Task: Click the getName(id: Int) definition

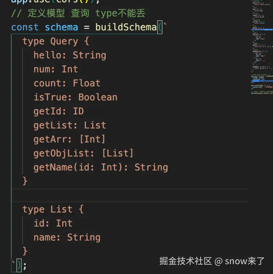Action: [101, 167]
